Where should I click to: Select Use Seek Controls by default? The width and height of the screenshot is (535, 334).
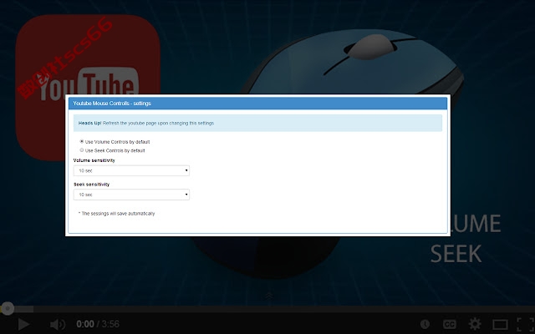(82, 150)
